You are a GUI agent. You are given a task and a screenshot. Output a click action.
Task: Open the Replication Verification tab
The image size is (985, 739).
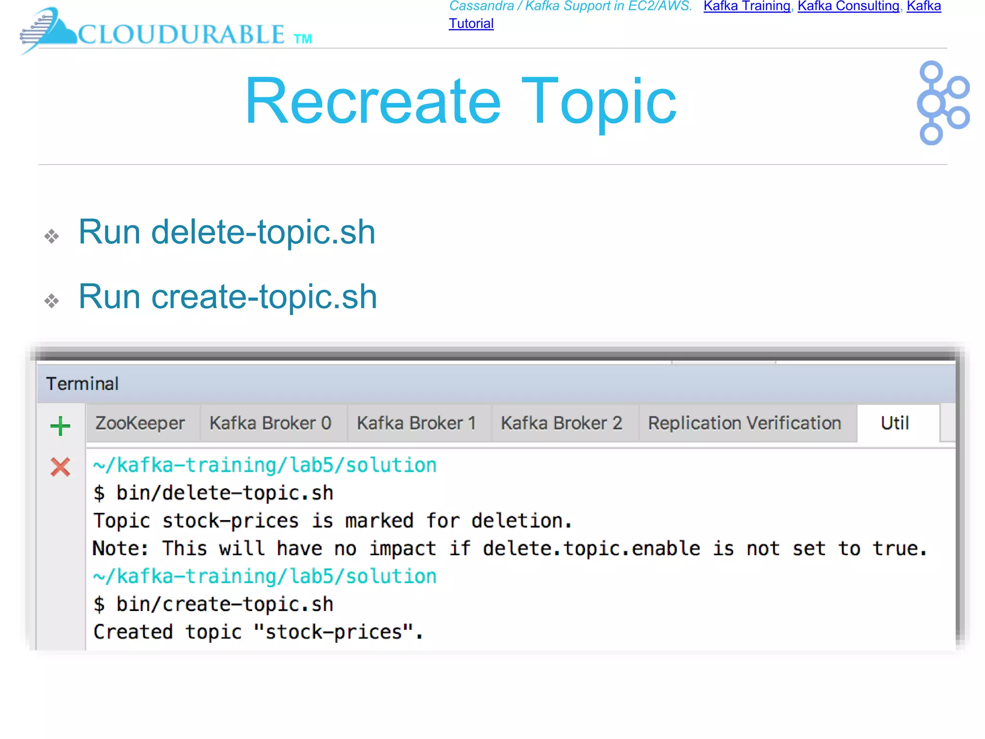pyautogui.click(x=744, y=423)
